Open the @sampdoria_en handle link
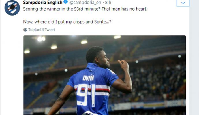The image size is (199, 115). coord(85,2)
